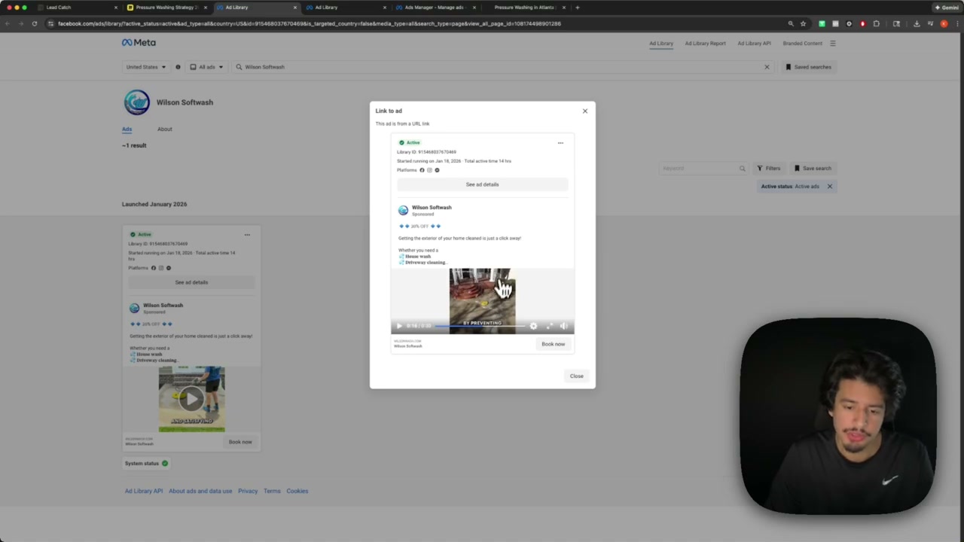Play the video thumbnail in background ad card
The image size is (964, 542).
pyautogui.click(x=191, y=399)
